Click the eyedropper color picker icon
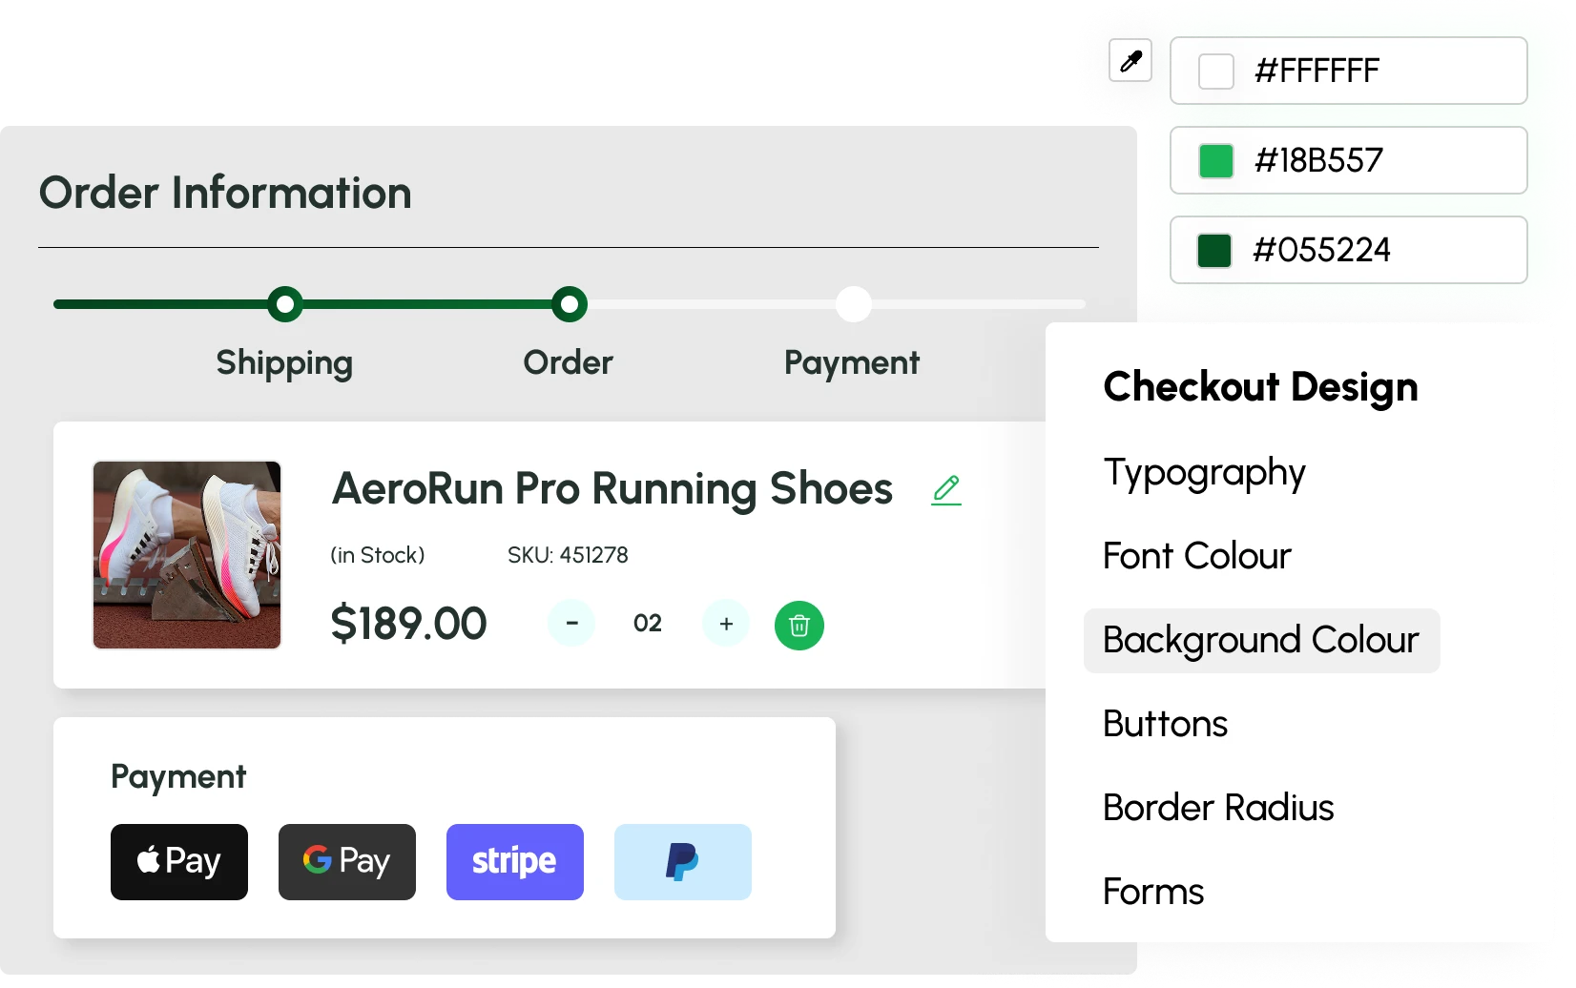The width and height of the screenshot is (1576, 988). tap(1130, 62)
